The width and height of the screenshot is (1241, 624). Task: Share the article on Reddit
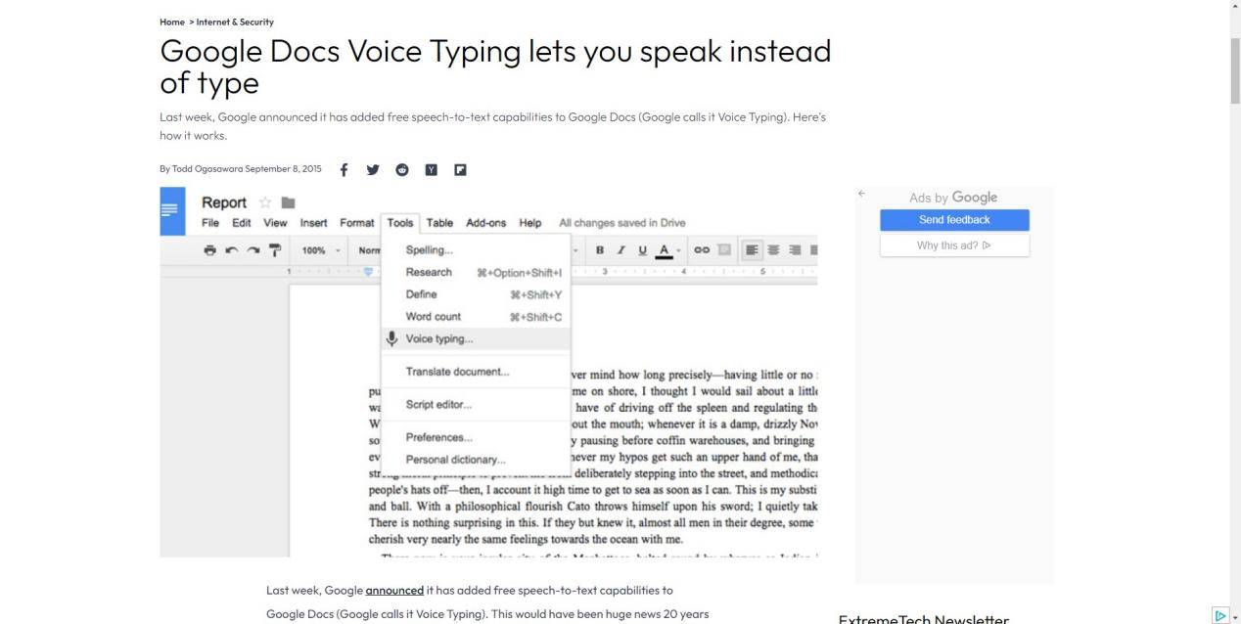(x=402, y=169)
